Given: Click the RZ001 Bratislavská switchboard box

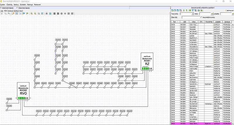Looking at the screenshot, I should (147, 61).
